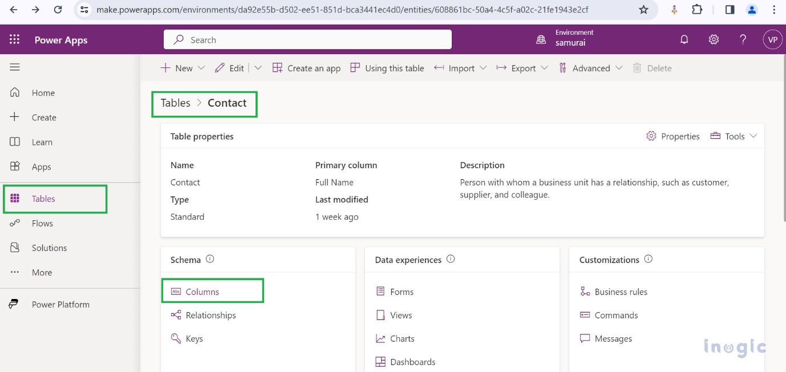The width and height of the screenshot is (786, 372).
Task: Go to Home in the sidebar
Action: click(x=43, y=93)
